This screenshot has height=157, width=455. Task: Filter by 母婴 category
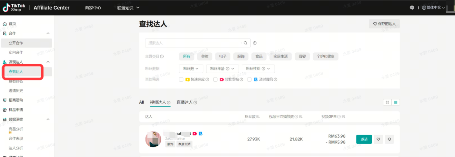tap(302, 57)
